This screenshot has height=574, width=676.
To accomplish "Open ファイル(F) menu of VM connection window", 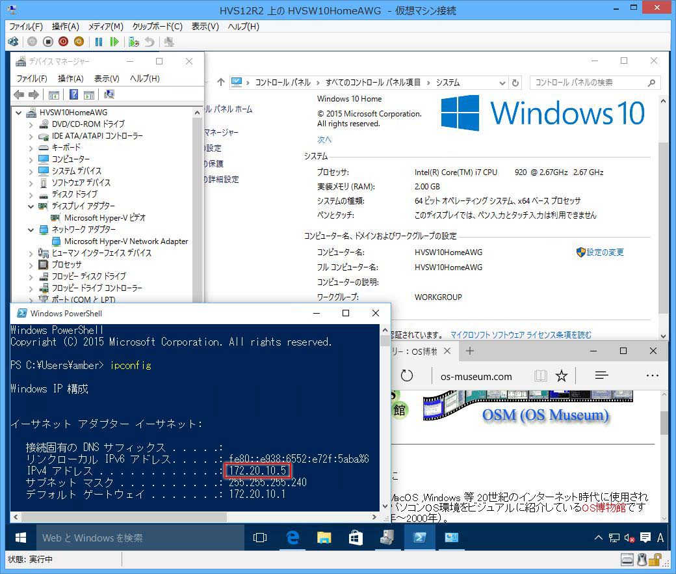I will 26,27.
